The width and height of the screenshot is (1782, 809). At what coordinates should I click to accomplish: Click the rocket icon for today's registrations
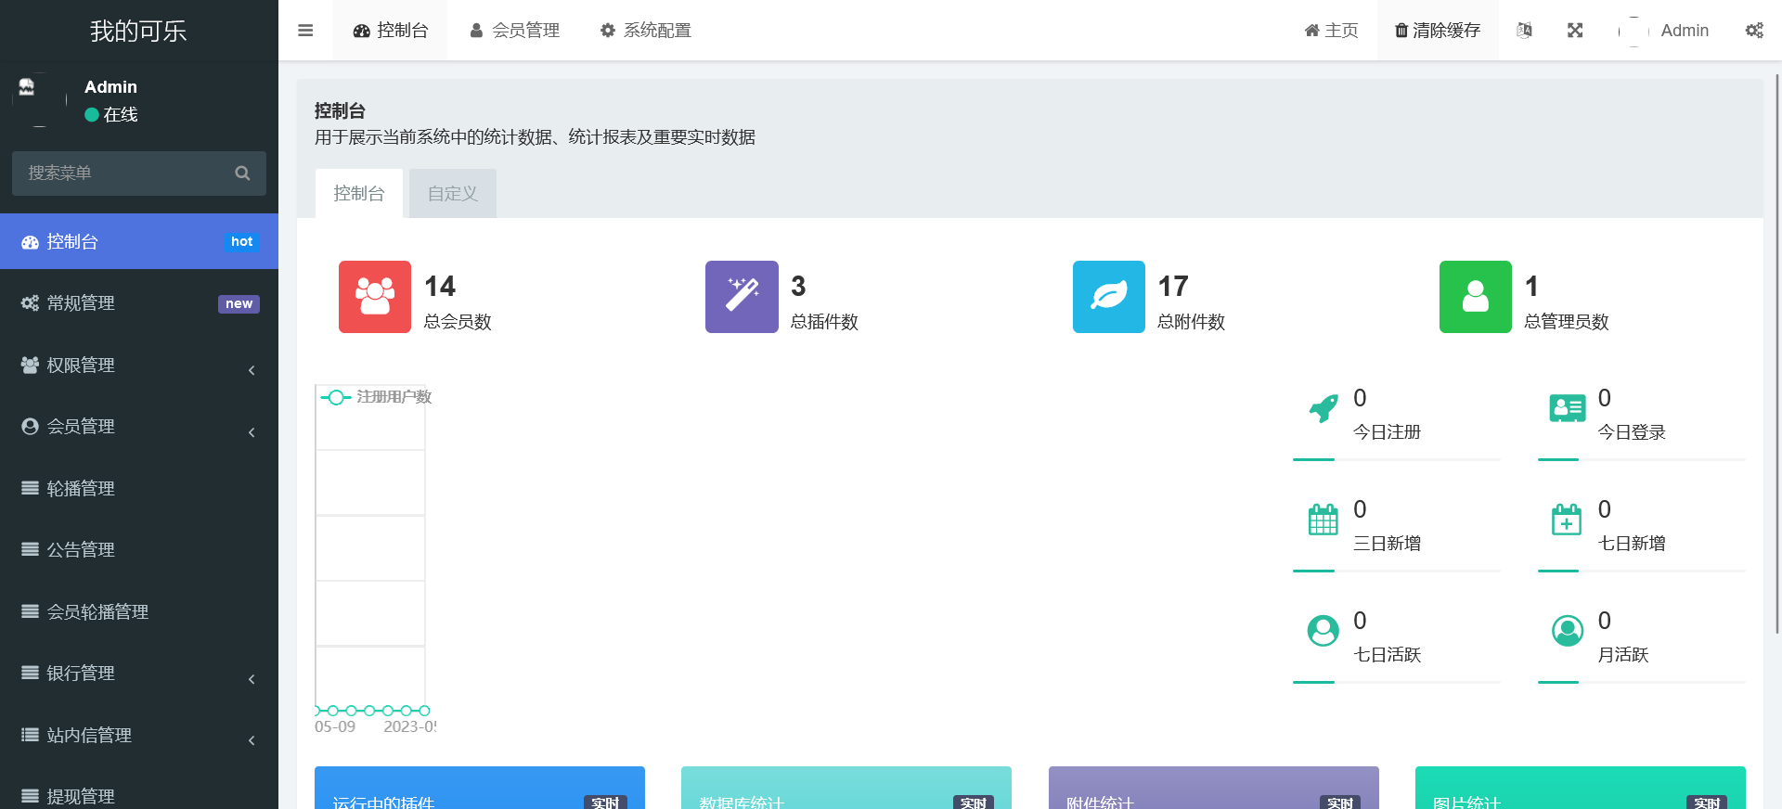point(1324,408)
